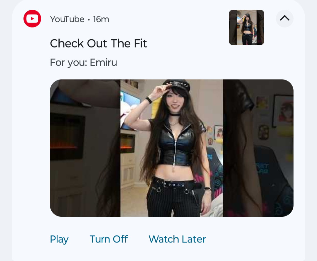Image resolution: width=317 pixels, height=261 pixels.
Task: Click the circular background of the collapse chevron
Action: click(285, 18)
